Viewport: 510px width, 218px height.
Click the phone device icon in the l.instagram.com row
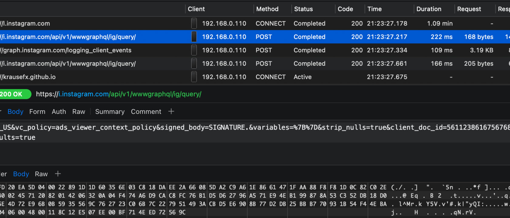[x=194, y=23]
